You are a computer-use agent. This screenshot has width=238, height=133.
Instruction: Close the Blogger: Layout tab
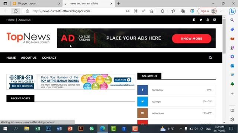(x=59, y=3)
